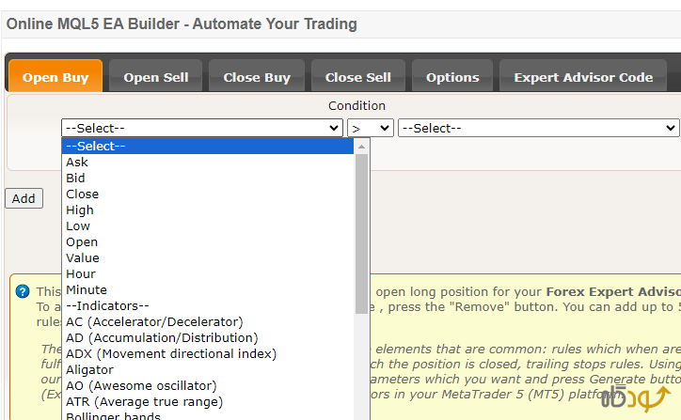The width and height of the screenshot is (681, 420).
Task: Select Bid in the condition list
Action: tap(75, 179)
